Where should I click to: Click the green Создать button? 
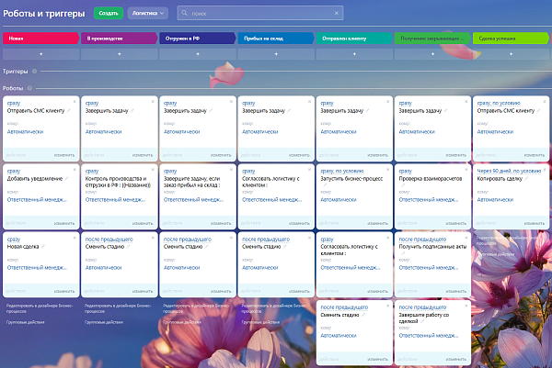point(109,13)
